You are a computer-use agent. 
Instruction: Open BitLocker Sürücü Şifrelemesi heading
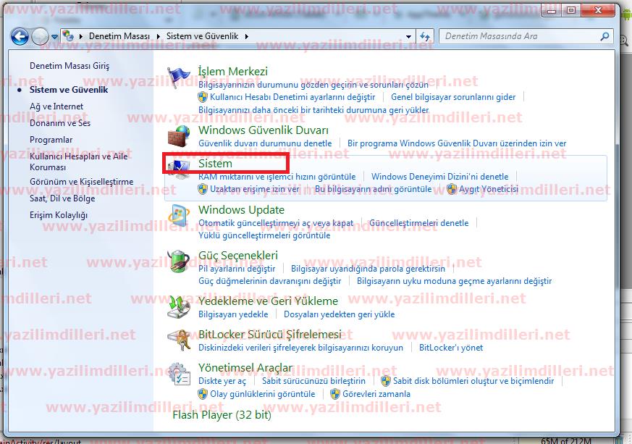tap(270, 335)
